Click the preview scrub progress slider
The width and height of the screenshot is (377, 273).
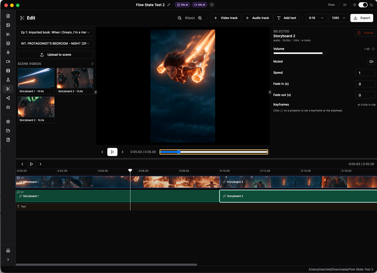click(x=214, y=152)
